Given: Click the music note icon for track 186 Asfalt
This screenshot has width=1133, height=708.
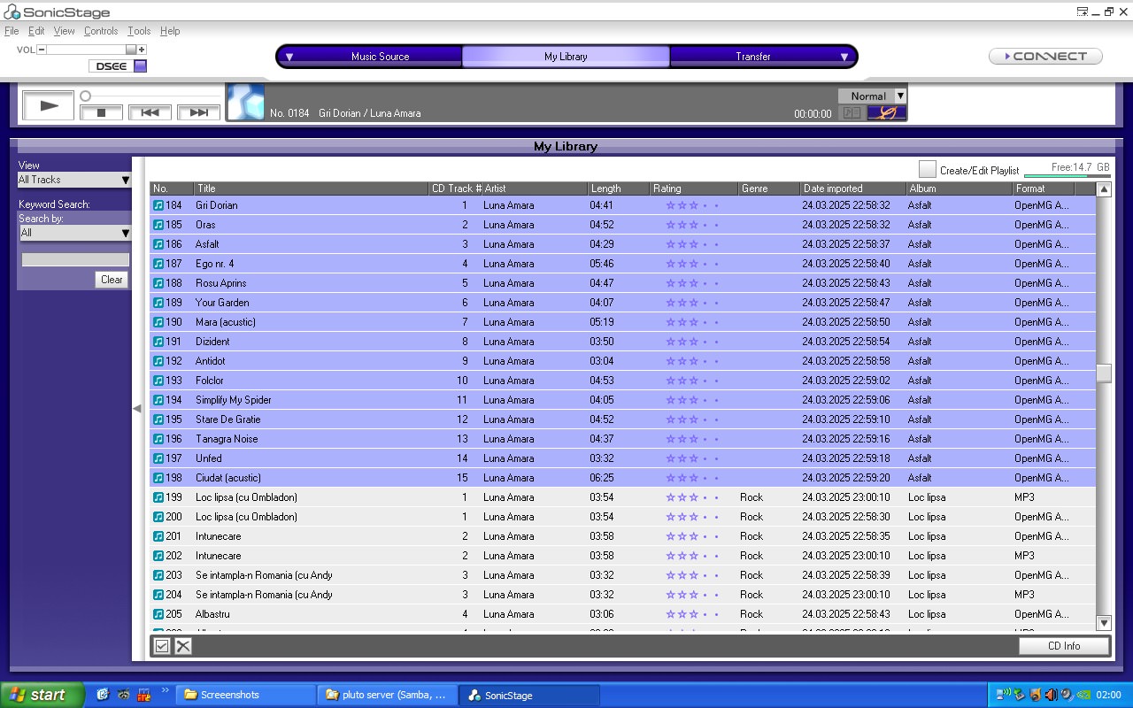Looking at the screenshot, I should [158, 244].
